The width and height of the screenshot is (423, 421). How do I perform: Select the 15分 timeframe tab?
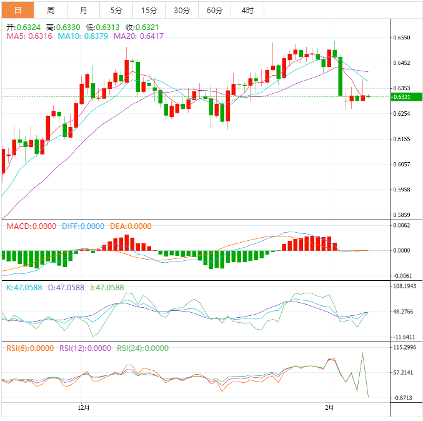click(149, 11)
